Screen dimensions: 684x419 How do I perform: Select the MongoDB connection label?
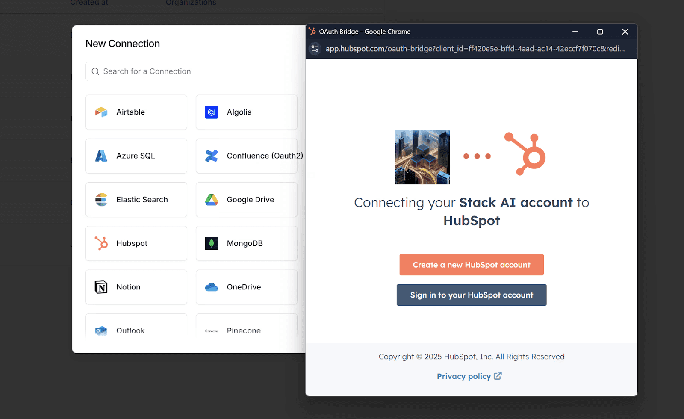tap(245, 243)
